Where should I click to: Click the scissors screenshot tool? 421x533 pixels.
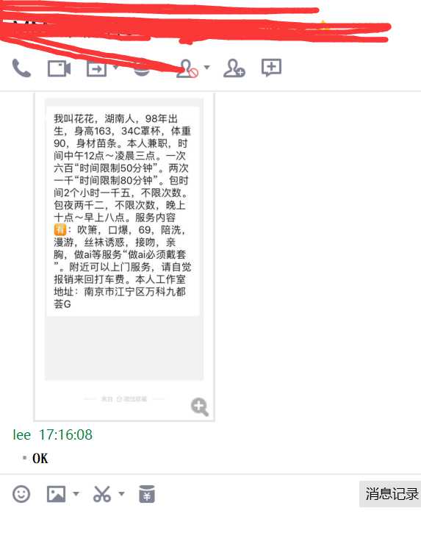coord(102,494)
